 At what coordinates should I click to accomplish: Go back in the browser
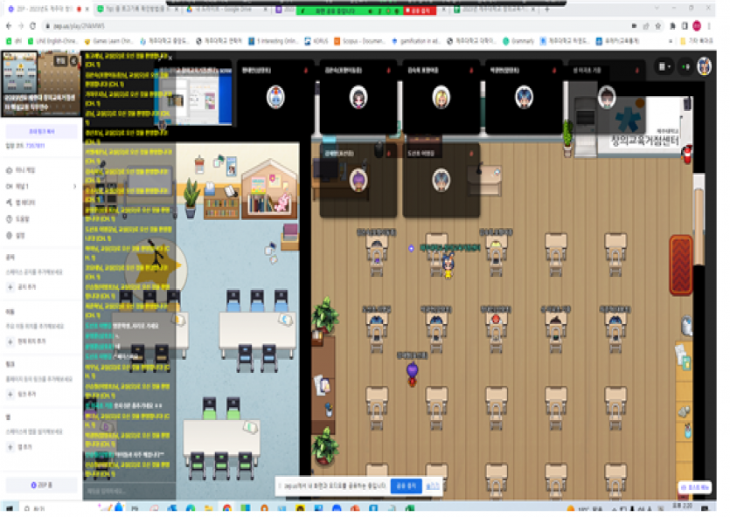click(9, 26)
